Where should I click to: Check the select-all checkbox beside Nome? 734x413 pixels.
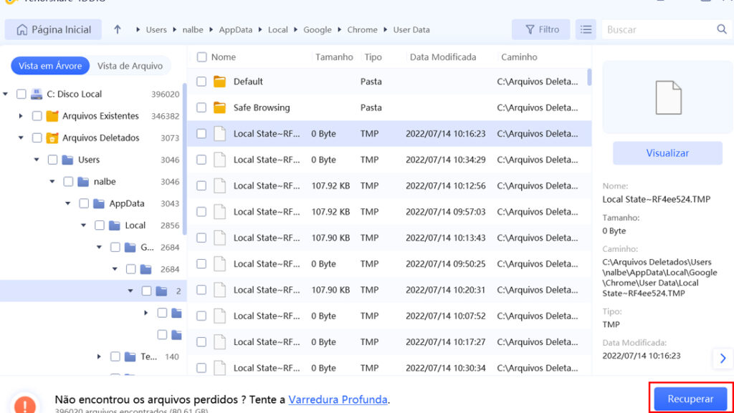click(201, 57)
